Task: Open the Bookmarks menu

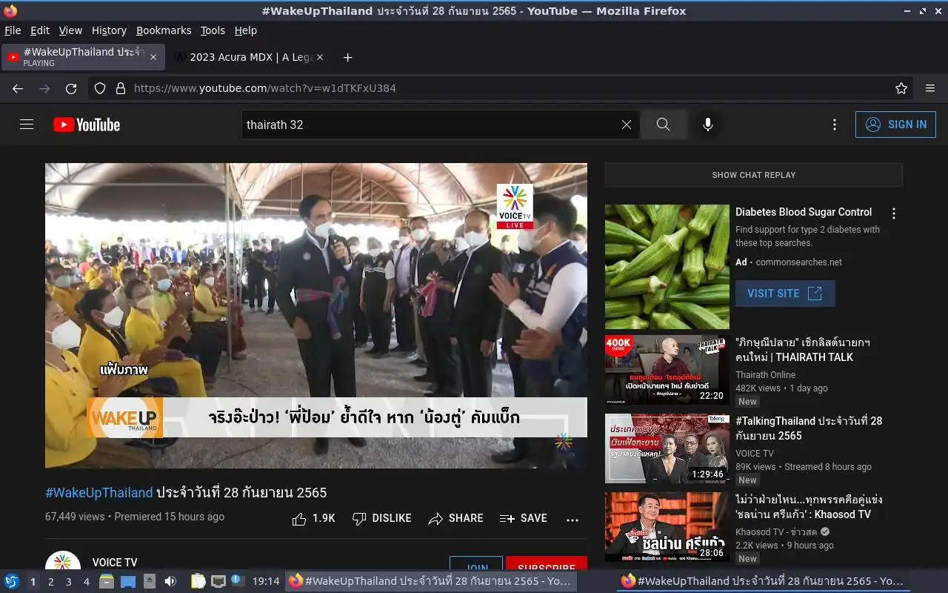Action: (164, 30)
